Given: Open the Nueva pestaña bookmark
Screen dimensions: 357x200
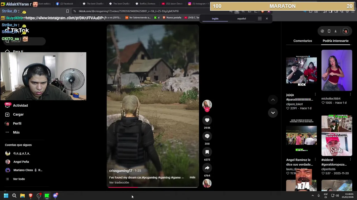Looking at the screenshot, I should click(172, 17).
